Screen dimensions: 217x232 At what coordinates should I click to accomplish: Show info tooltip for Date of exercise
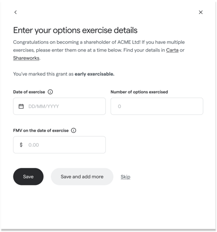[x=50, y=92]
